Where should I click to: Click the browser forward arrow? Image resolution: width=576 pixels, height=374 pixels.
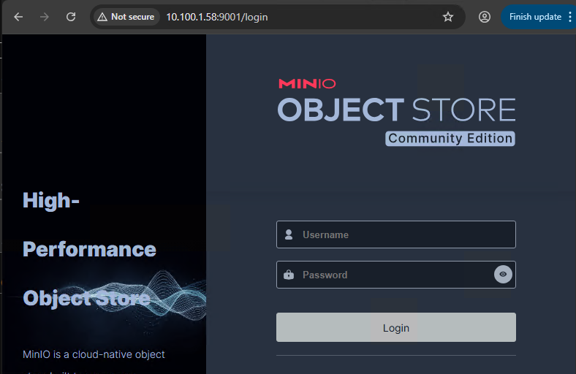(45, 17)
